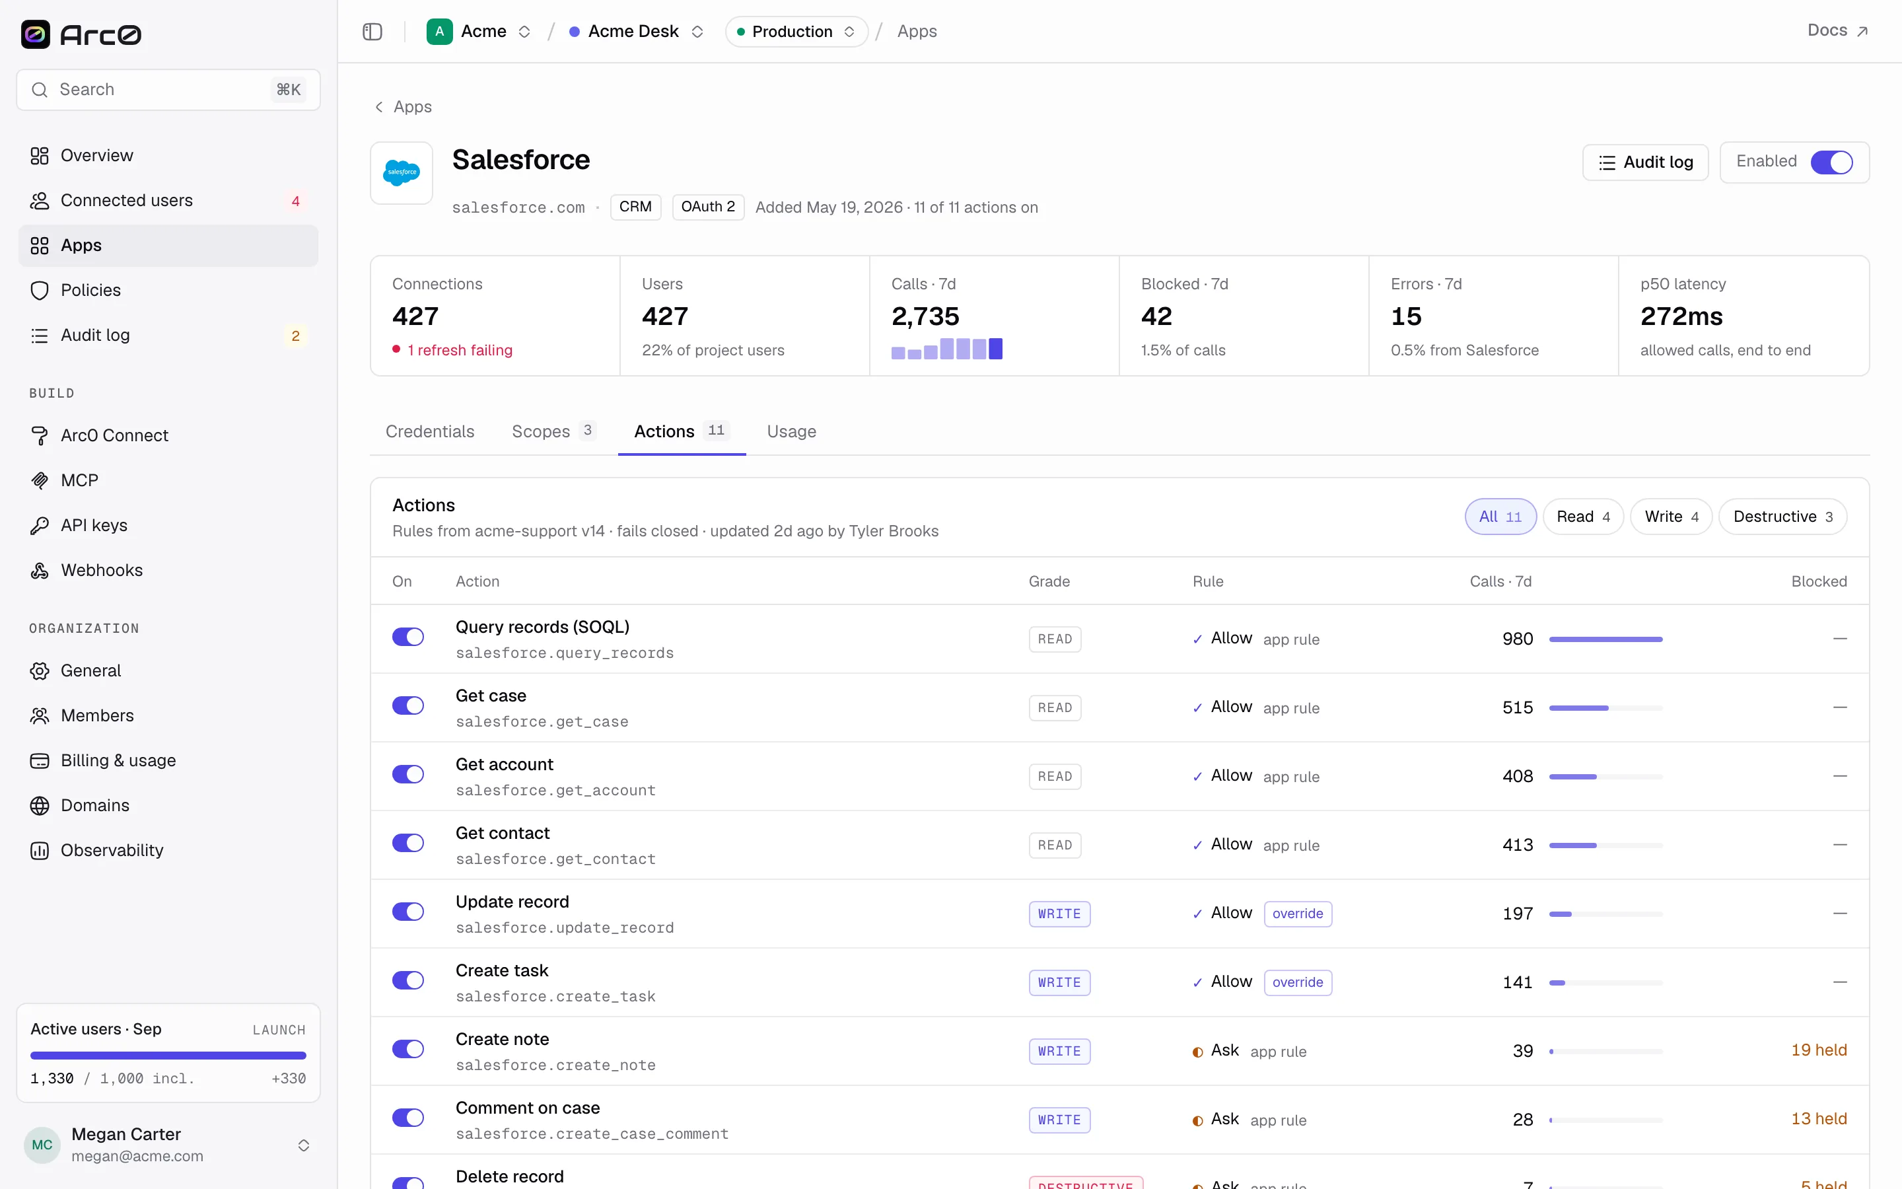Screen dimensions: 1902x1189
Task: Click the ArcO logo icon
Action: click(36, 34)
